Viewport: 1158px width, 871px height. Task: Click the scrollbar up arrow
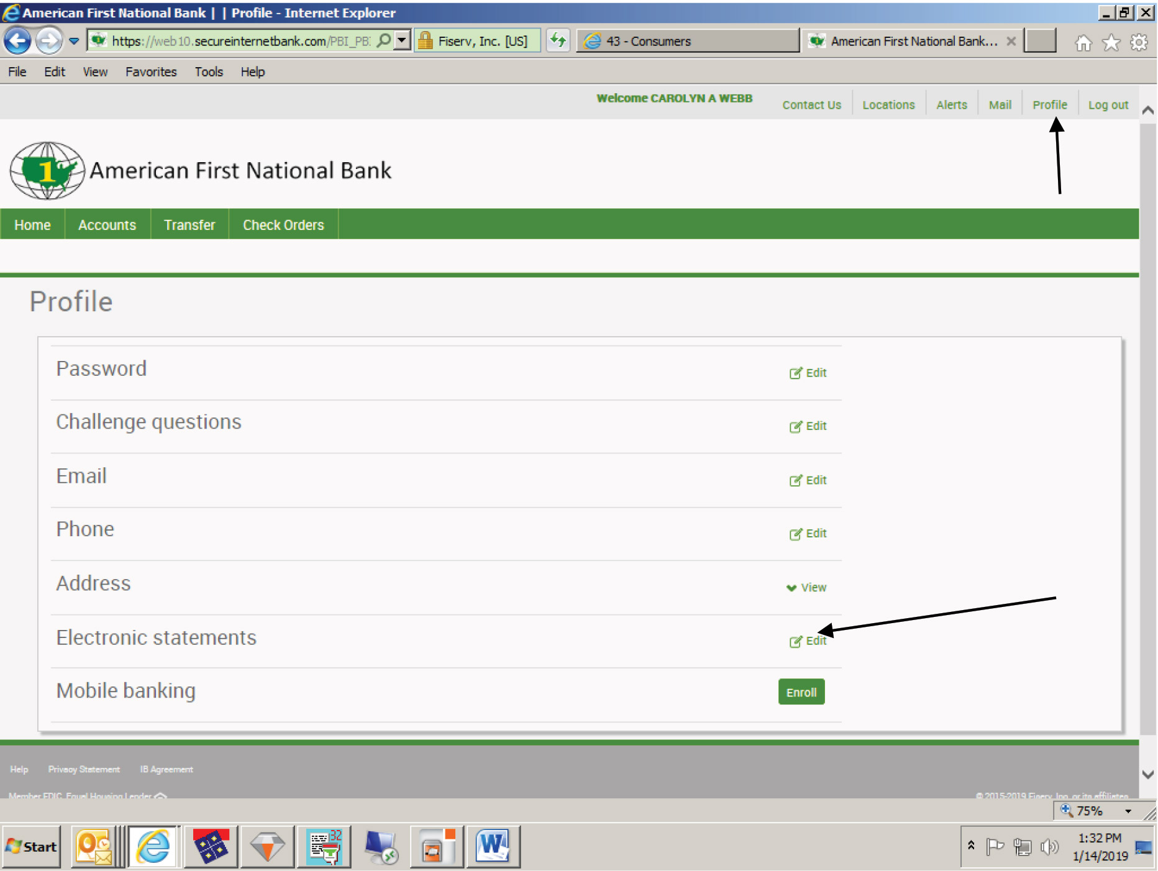coord(1148,110)
